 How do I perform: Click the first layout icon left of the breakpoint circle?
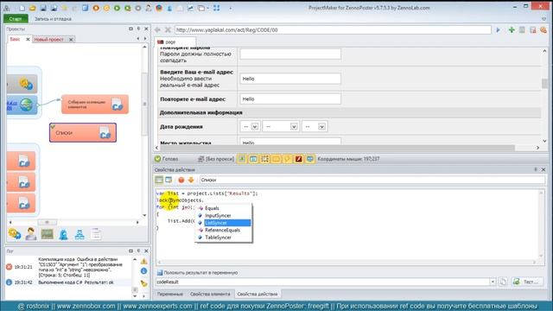(159, 180)
